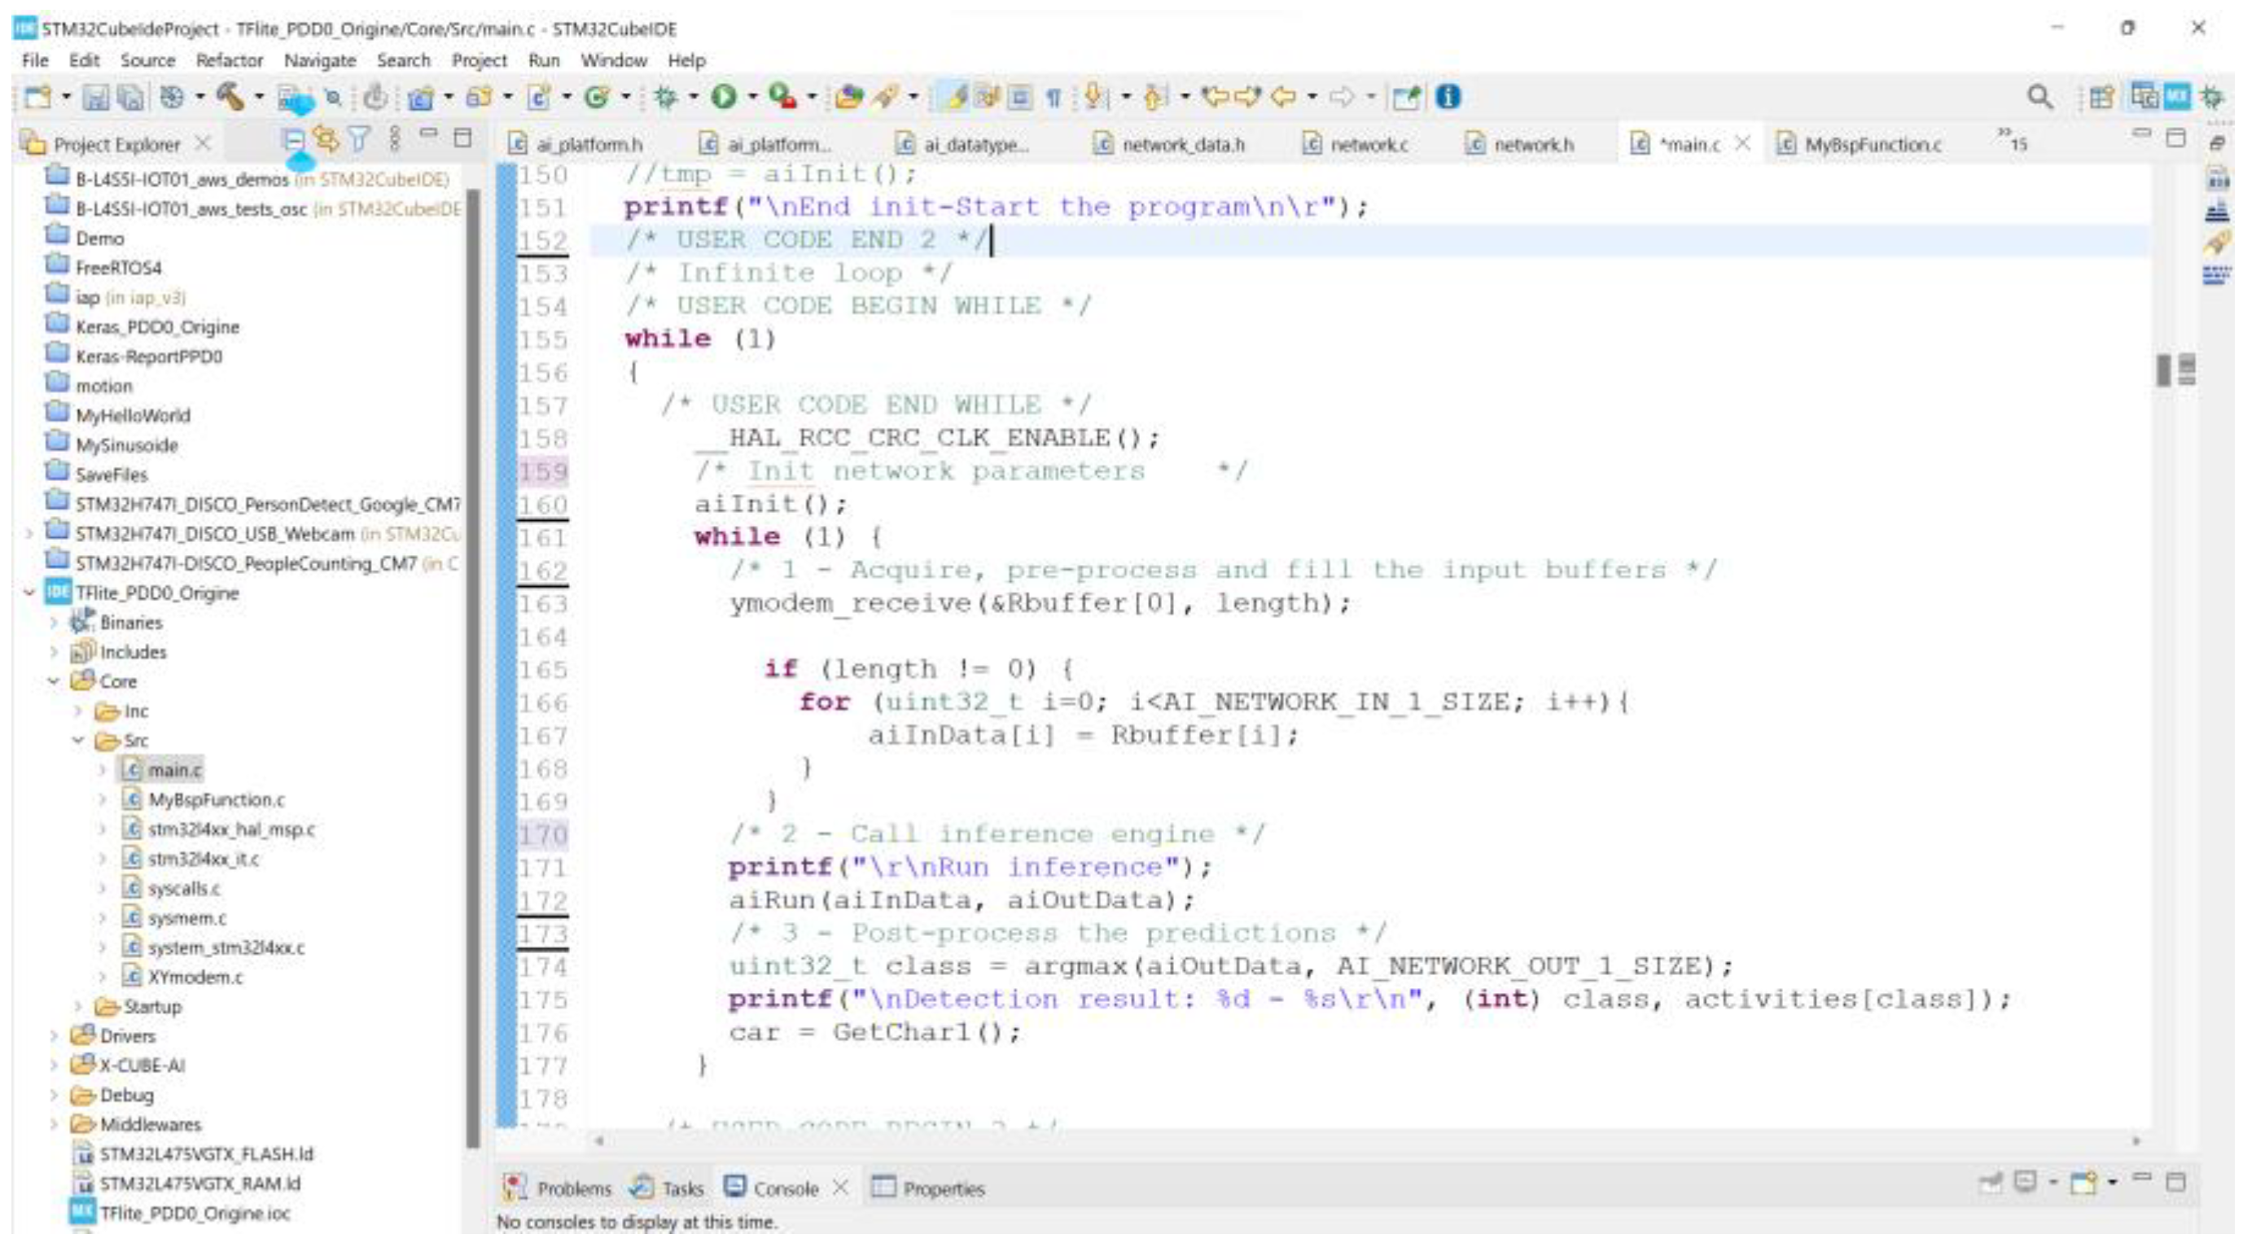The width and height of the screenshot is (2243, 1247).
Task: Click the magnifier search icon in toolbar
Action: [x=2039, y=97]
